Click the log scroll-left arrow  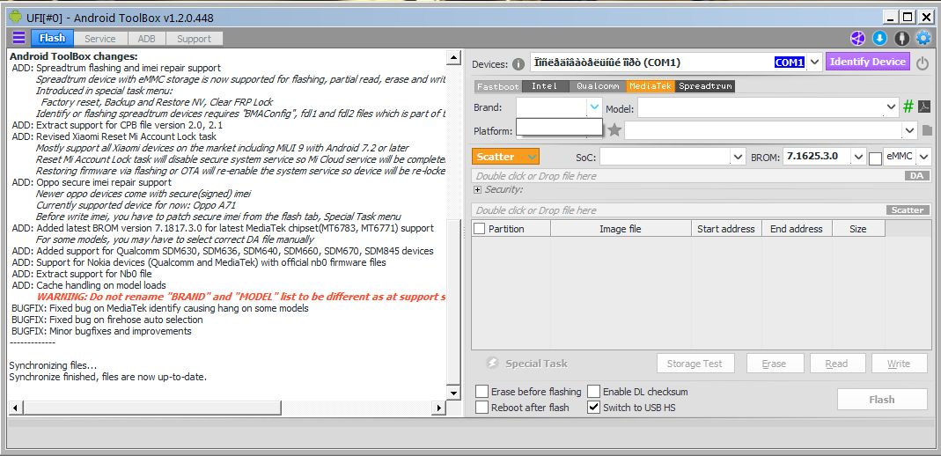click(x=16, y=408)
